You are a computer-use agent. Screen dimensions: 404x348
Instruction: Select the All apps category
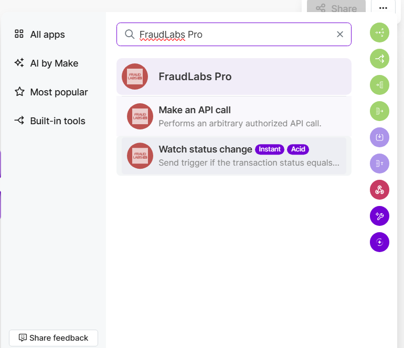(x=40, y=34)
